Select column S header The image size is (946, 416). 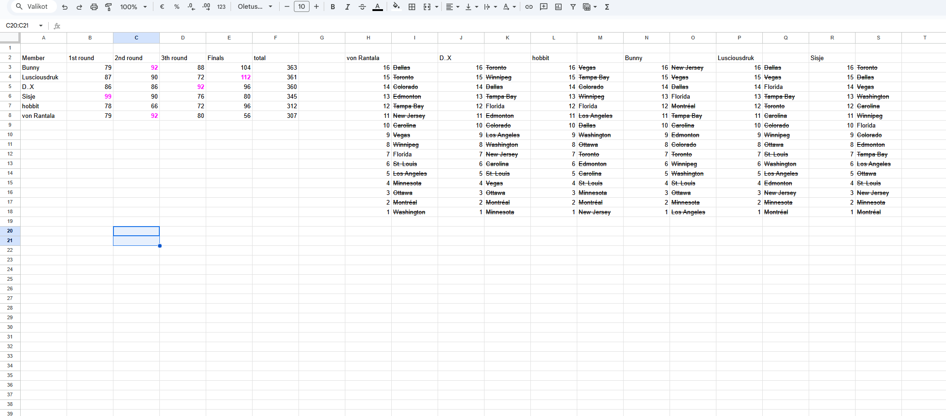[878, 38]
